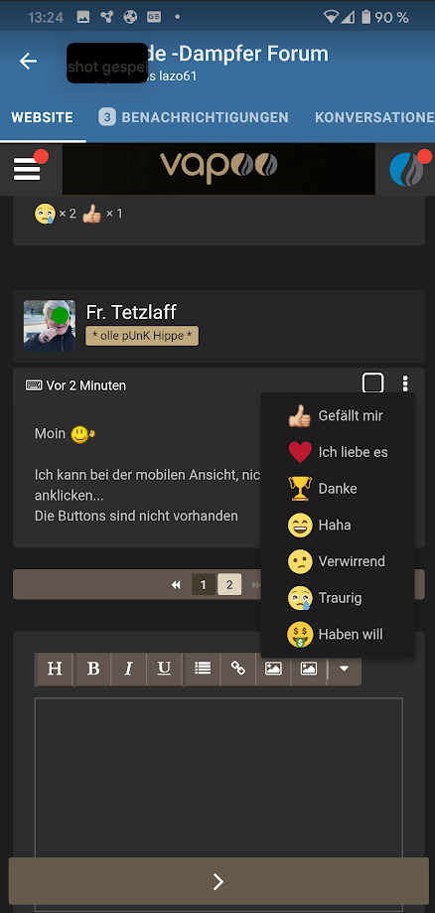The image size is (435, 913).
Task: Open Fr. Tetzlaff's profile name
Action: (131, 312)
